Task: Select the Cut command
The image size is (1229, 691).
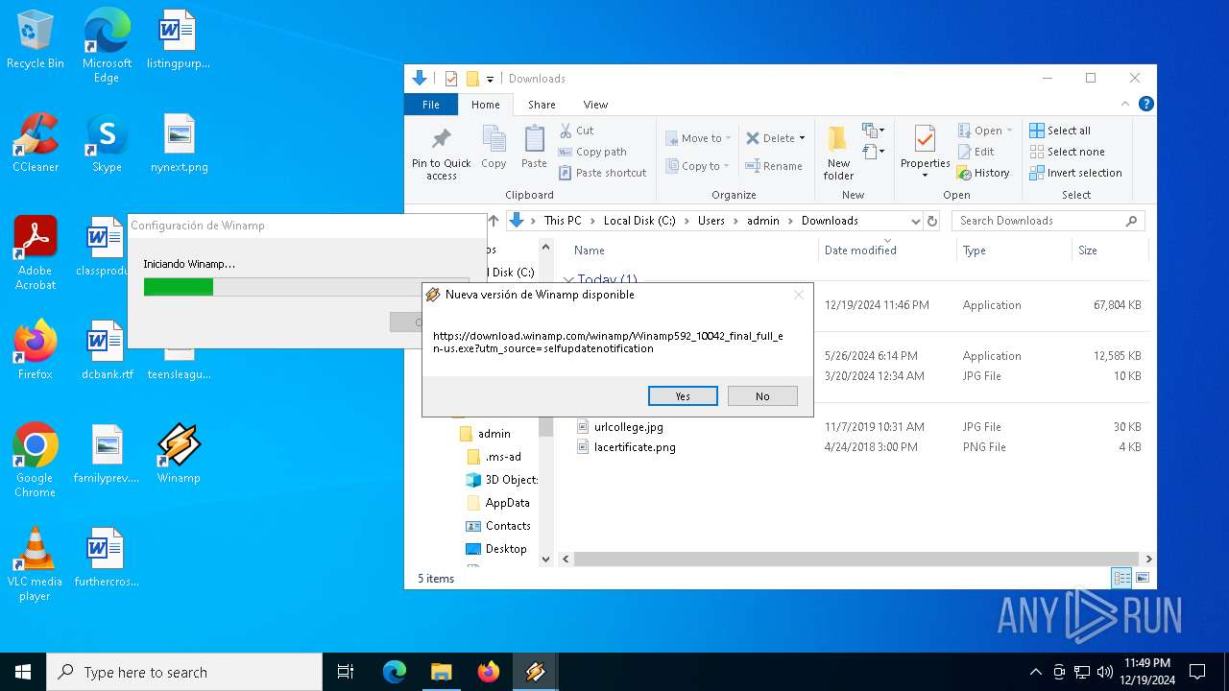Action: click(x=576, y=131)
